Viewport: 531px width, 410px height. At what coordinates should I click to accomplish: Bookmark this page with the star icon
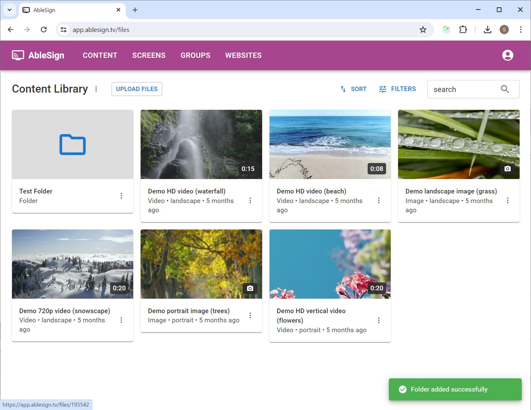pyautogui.click(x=423, y=30)
